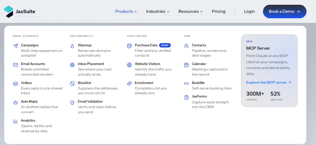Click the Inbox Placement target icon
Viewport: 316px width, 145px height.
[x=72, y=65]
